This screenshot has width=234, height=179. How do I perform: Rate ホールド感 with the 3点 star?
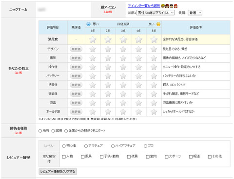[x=123, y=112]
